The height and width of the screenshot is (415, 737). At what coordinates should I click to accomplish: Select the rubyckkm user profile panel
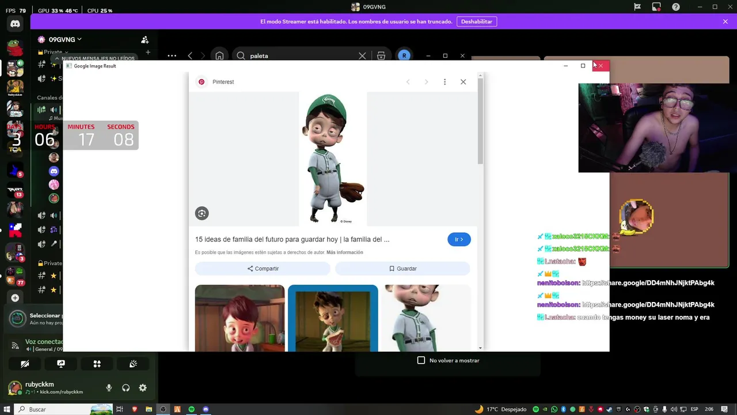coord(53,388)
